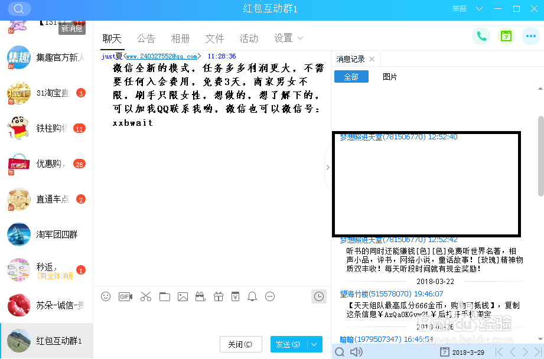Open the game controller icon in chat toolbar
Screen dimensions: 544x359
tap(201, 296)
